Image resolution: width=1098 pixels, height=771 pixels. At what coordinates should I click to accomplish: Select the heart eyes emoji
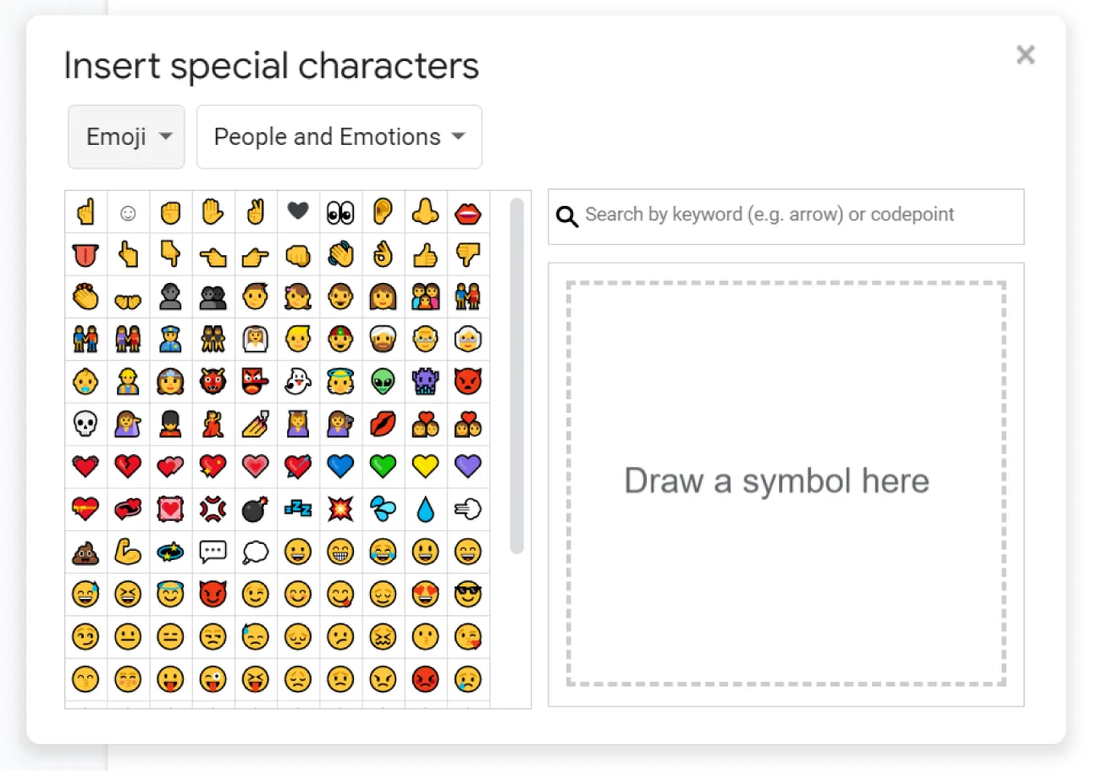[424, 594]
